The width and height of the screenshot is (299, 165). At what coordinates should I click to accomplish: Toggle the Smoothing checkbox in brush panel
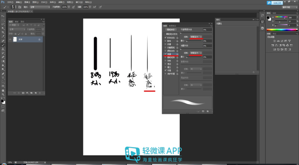tap(165, 70)
